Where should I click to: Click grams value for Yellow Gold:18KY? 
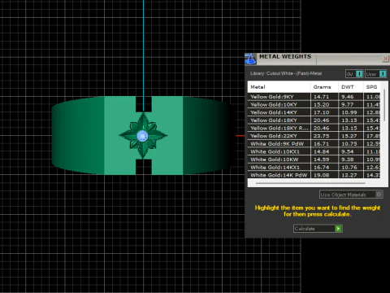click(x=321, y=120)
